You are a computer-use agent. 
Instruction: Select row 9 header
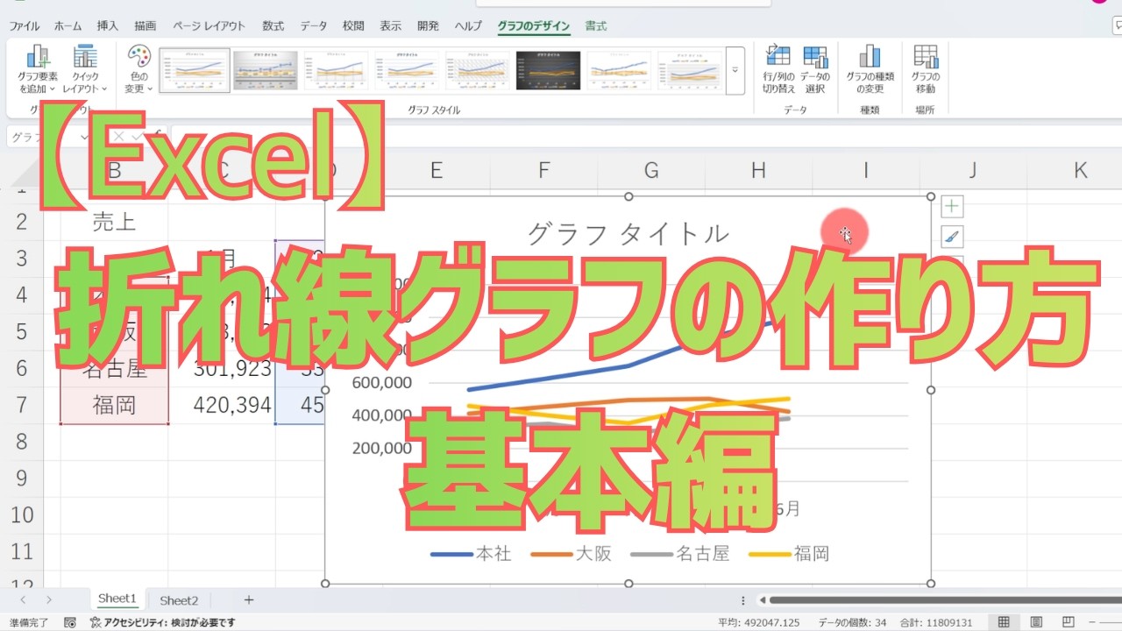pyautogui.click(x=21, y=478)
